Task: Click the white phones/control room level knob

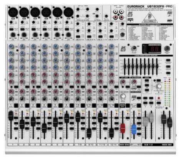Action: coord(159,87)
